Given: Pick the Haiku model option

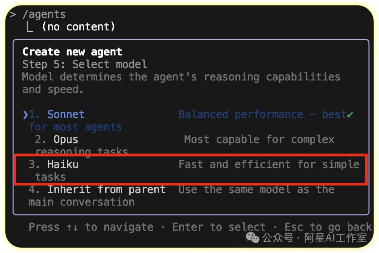Looking at the screenshot, I should point(62,164).
